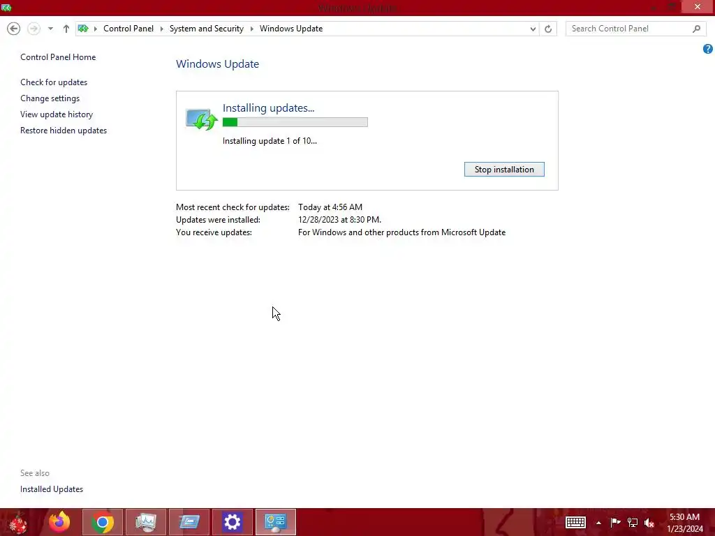Open the performance monitor taskbar icon
Screen dimensions: 715x536
(146, 522)
